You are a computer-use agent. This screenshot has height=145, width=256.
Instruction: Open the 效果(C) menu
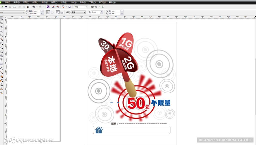click(x=54, y=2)
